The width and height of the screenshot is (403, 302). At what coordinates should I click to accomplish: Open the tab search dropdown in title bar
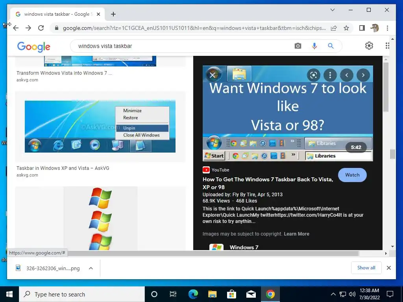pos(332,10)
